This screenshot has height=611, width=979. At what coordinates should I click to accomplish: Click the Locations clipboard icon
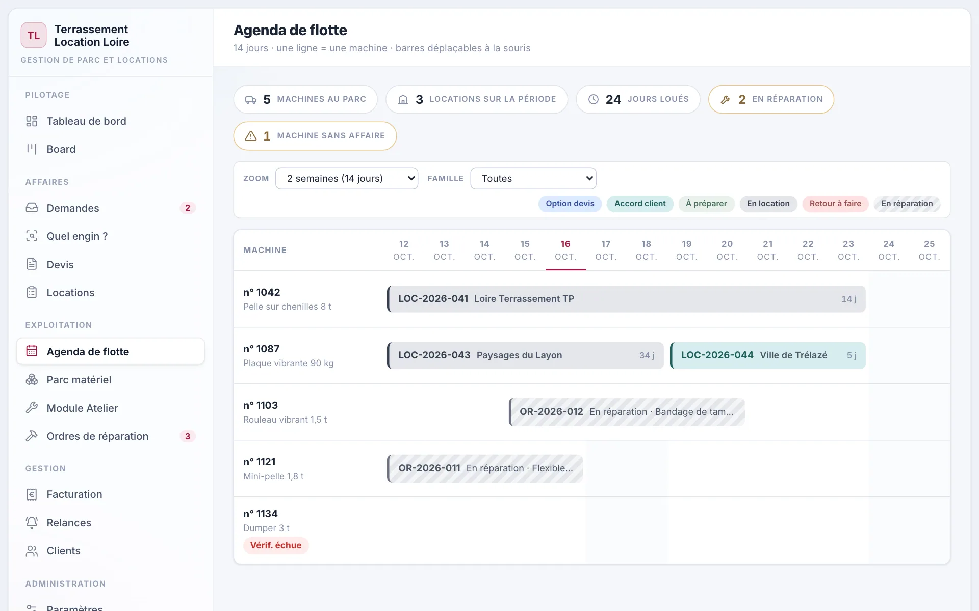pyautogui.click(x=32, y=292)
